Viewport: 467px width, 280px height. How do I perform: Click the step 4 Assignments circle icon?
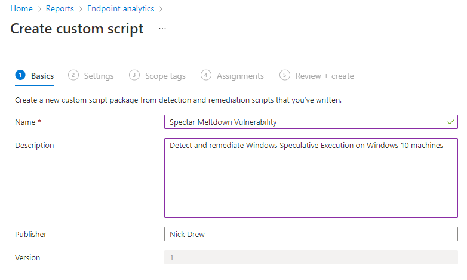coord(206,75)
